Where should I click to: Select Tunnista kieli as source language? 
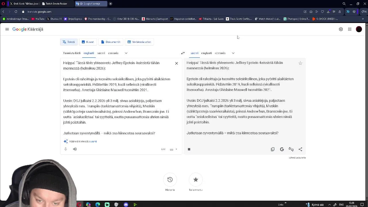click(x=72, y=53)
